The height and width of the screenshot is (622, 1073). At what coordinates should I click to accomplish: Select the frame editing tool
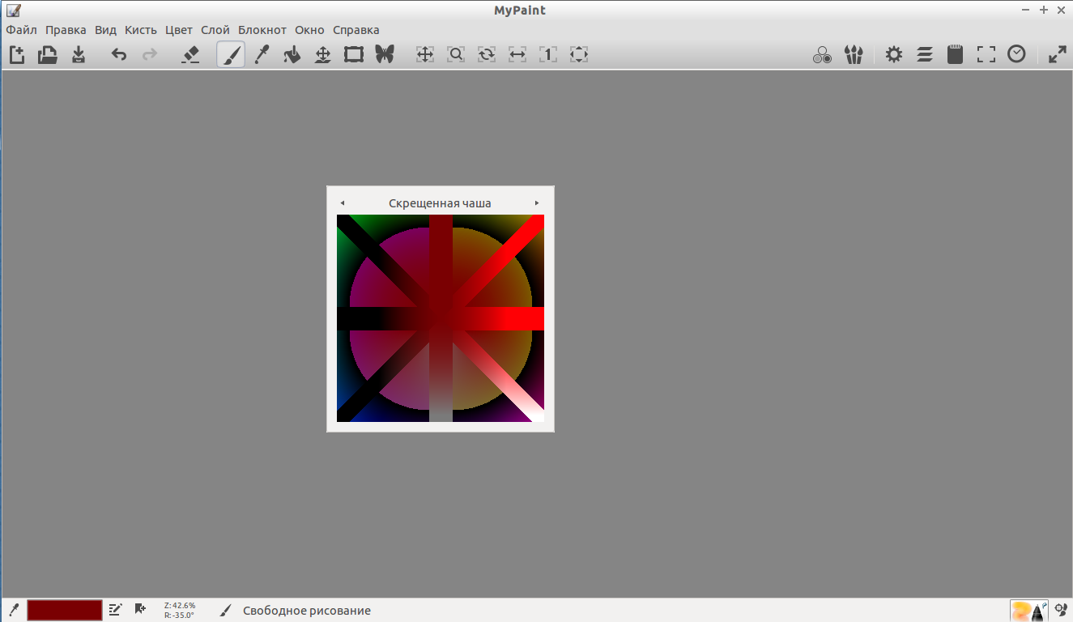(354, 55)
